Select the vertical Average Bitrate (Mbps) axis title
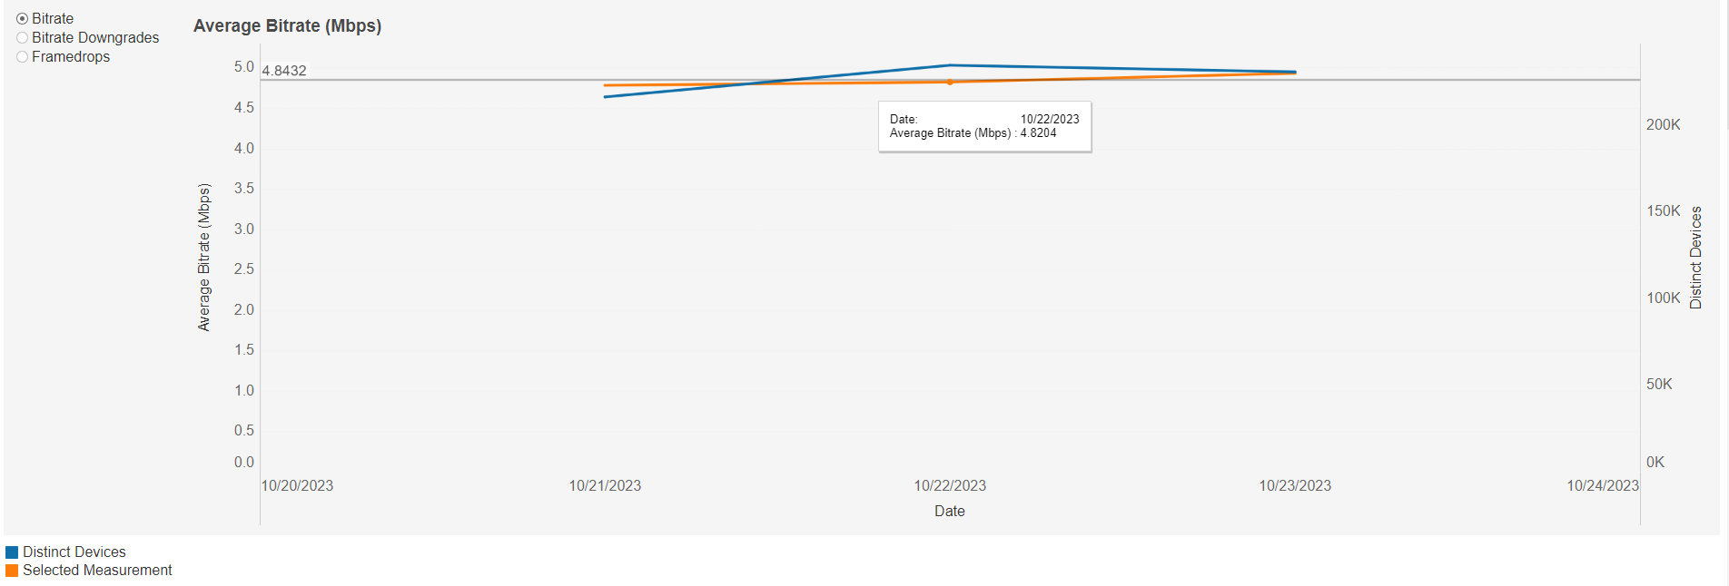Viewport: 1729px width, 586px height. (204, 258)
